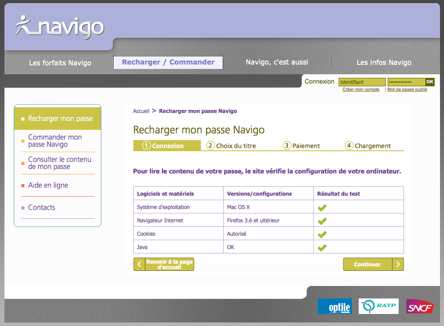Click the right arrow on Continuer button
The image size is (444, 326).
tap(398, 264)
